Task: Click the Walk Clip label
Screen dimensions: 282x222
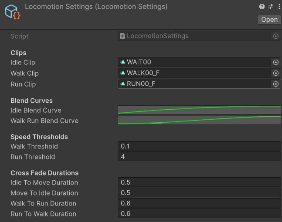Action: point(24,73)
